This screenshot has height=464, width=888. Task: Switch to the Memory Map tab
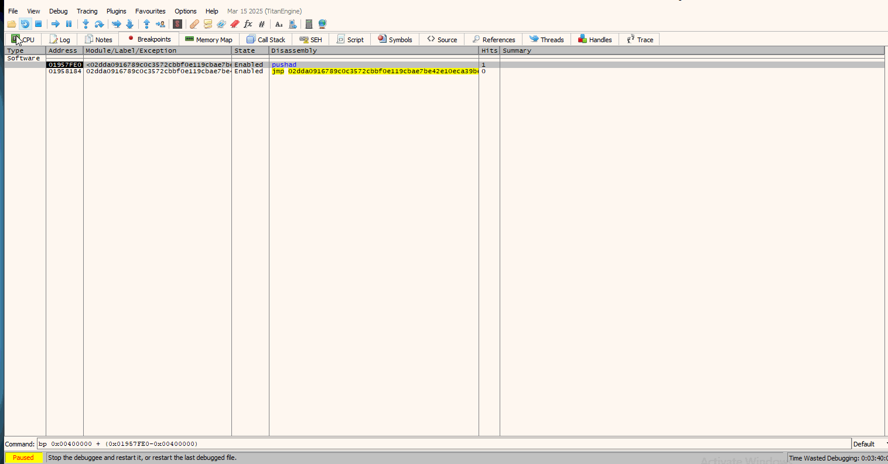click(209, 39)
